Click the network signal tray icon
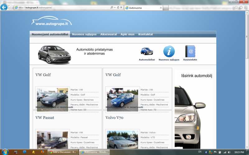This screenshot has width=249, height=155. pyautogui.click(x=224, y=152)
